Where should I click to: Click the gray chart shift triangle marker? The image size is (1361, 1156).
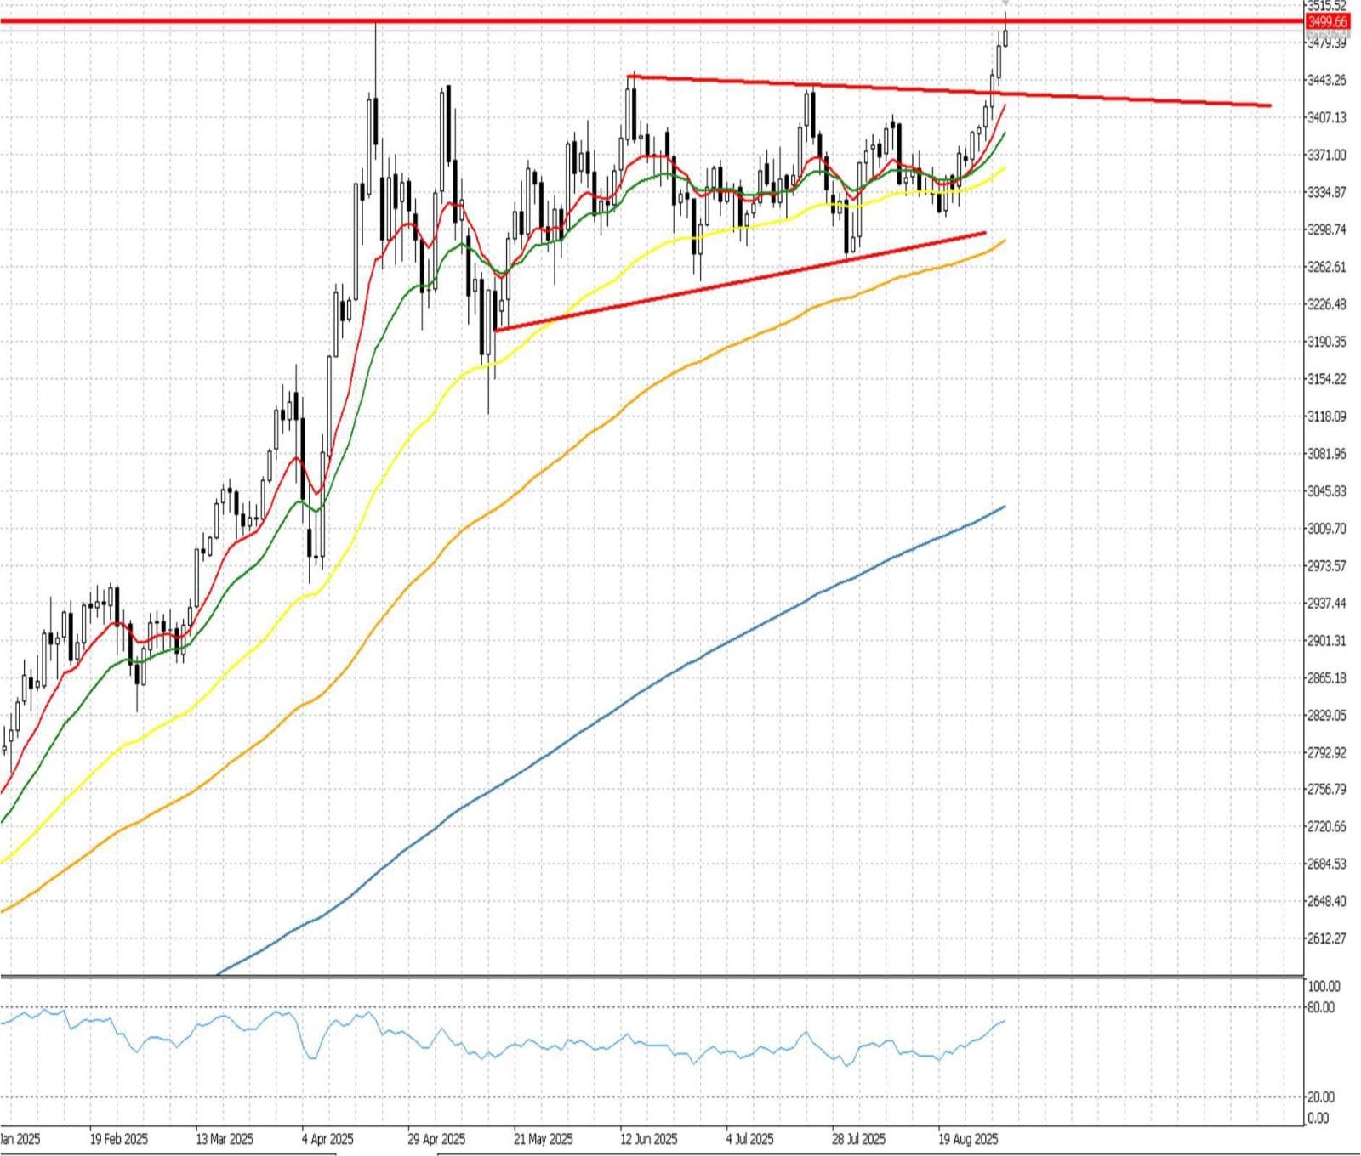coord(1005,4)
